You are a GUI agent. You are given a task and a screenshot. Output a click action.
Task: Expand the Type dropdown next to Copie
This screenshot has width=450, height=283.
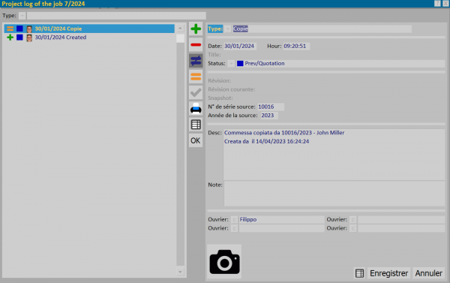(x=227, y=29)
